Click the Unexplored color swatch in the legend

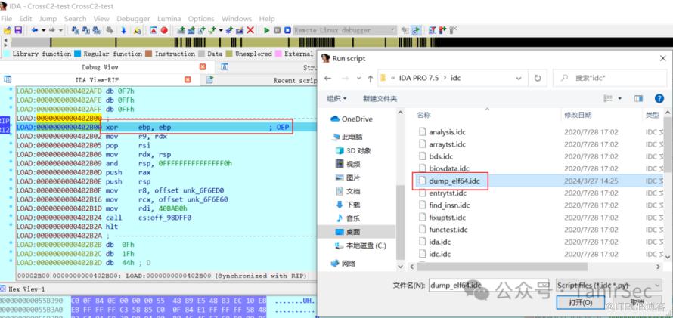[229, 54]
